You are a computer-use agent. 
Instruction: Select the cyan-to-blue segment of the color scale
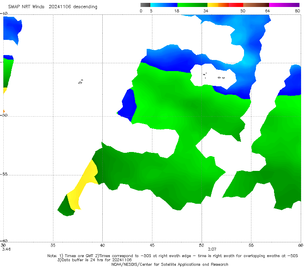(x=164, y=5)
